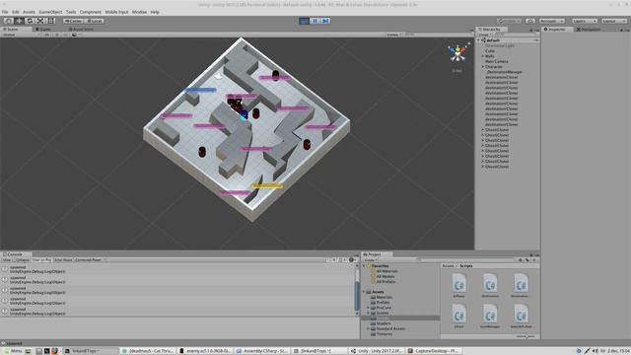Toggle scene audio icon in Scene bar

66,35
